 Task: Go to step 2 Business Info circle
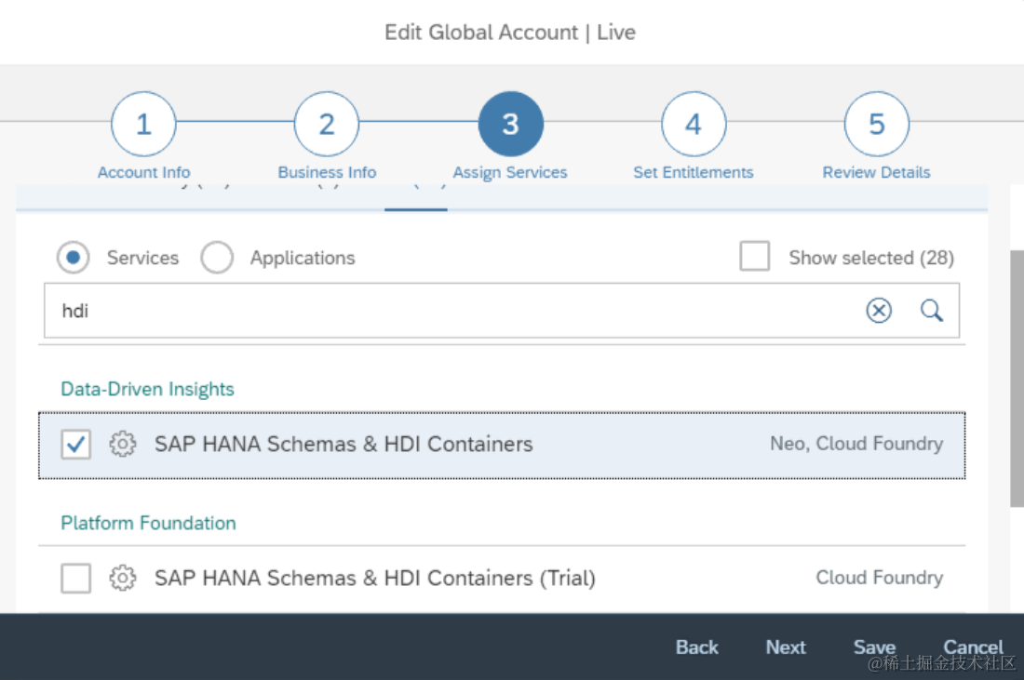[327, 125]
